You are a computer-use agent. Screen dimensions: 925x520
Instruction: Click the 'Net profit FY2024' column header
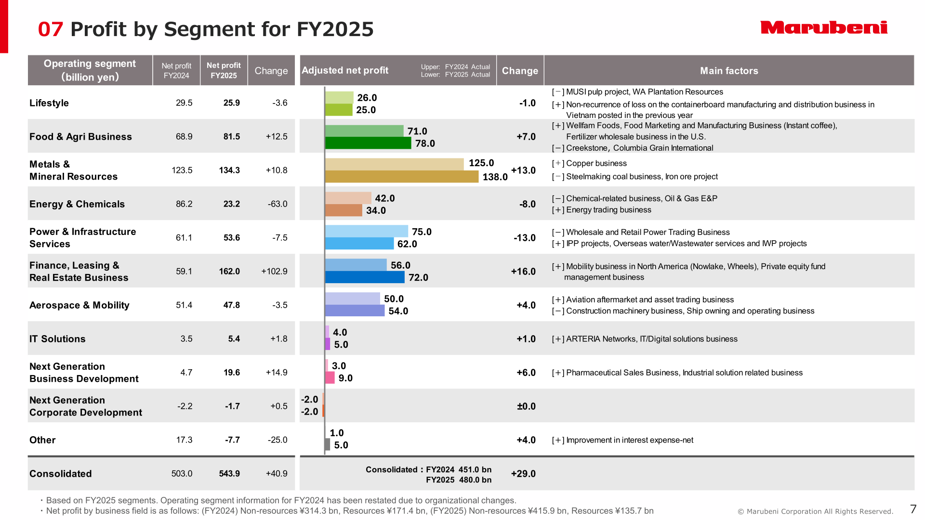tap(176, 70)
